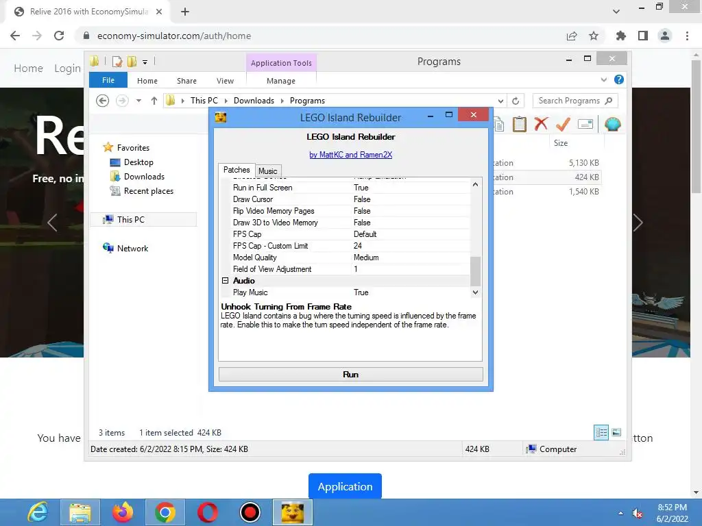Click scroll up arrow in patches list
The image size is (702, 526).
[x=476, y=184]
